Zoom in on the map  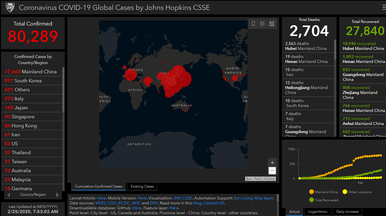pyautogui.click(x=272, y=163)
